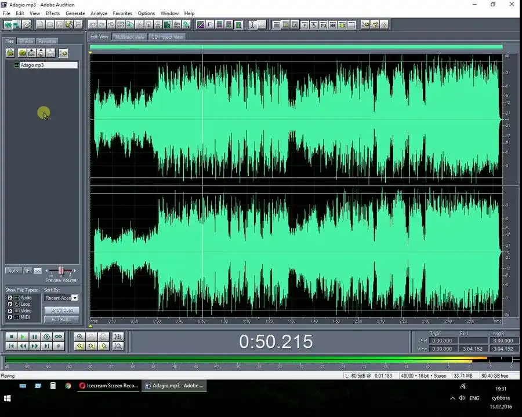Stop playback with the Stop button
Screen dimensions: 522x417
10,336
